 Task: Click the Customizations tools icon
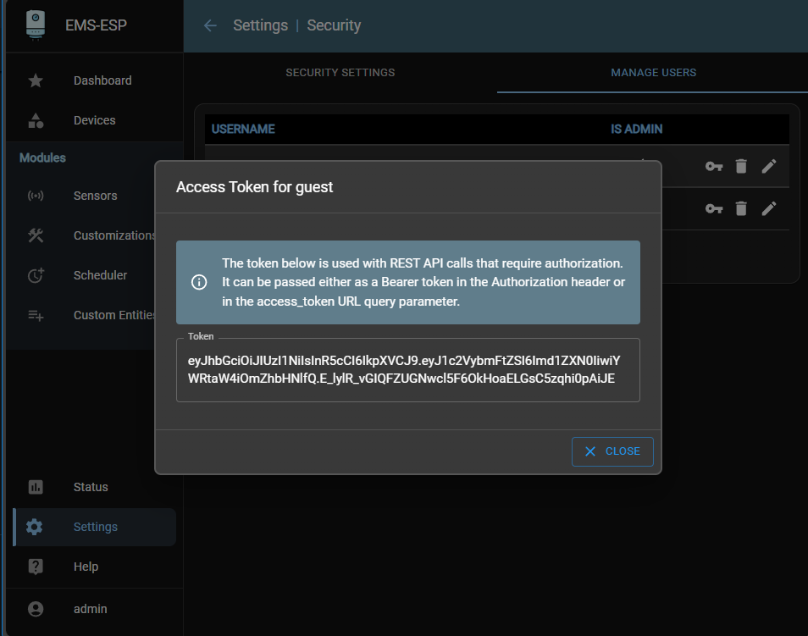(36, 235)
